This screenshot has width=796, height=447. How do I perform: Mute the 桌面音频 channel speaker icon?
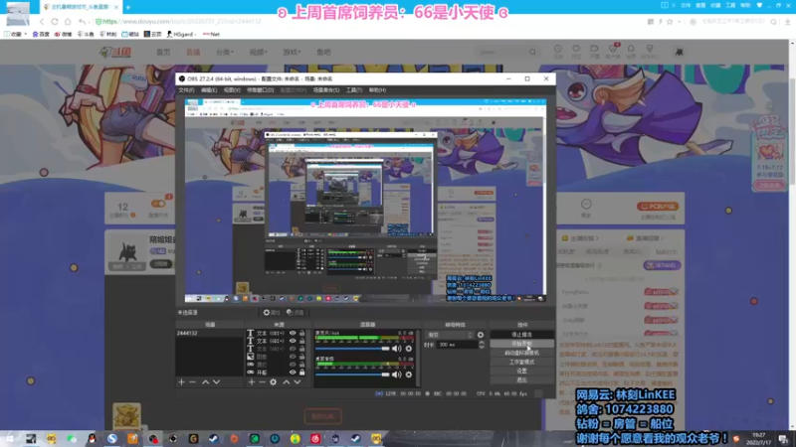(396, 374)
